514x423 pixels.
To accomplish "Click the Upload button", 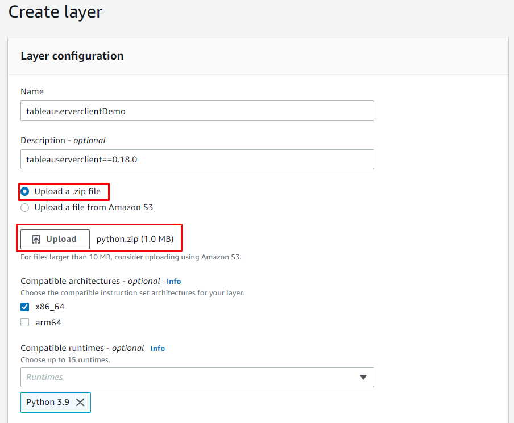I will (55, 240).
